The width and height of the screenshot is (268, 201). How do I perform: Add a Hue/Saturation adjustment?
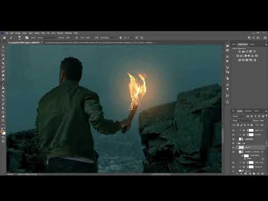237,56
